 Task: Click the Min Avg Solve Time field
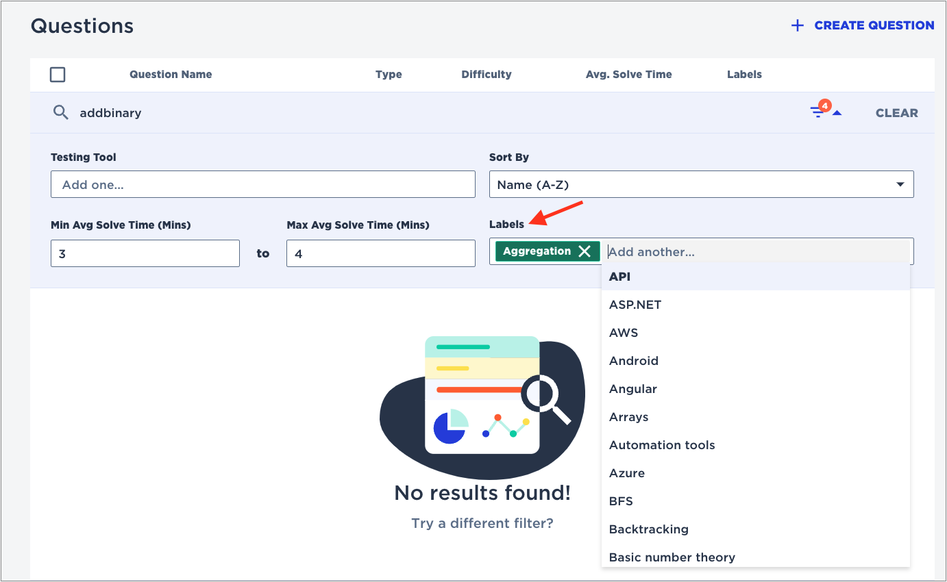point(145,253)
